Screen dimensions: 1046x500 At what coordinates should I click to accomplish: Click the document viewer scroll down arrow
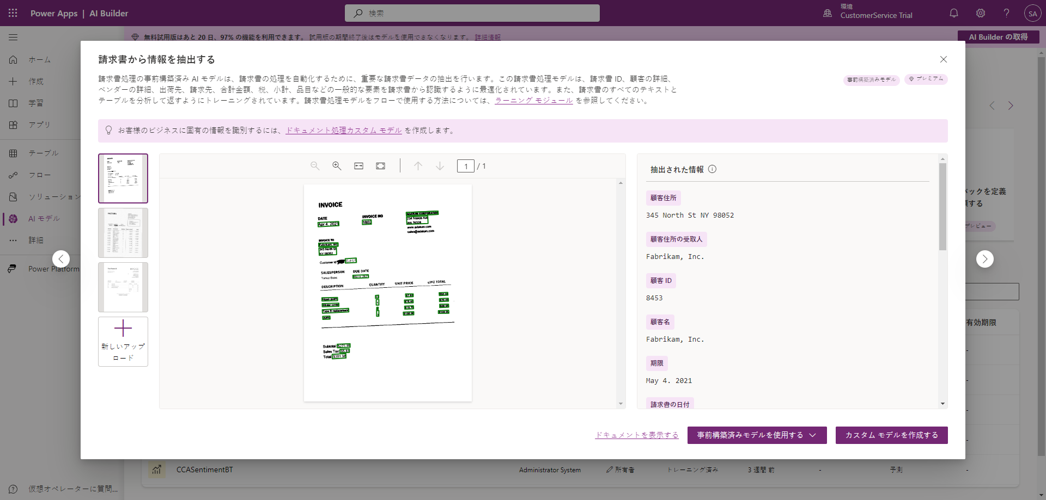[621, 404]
